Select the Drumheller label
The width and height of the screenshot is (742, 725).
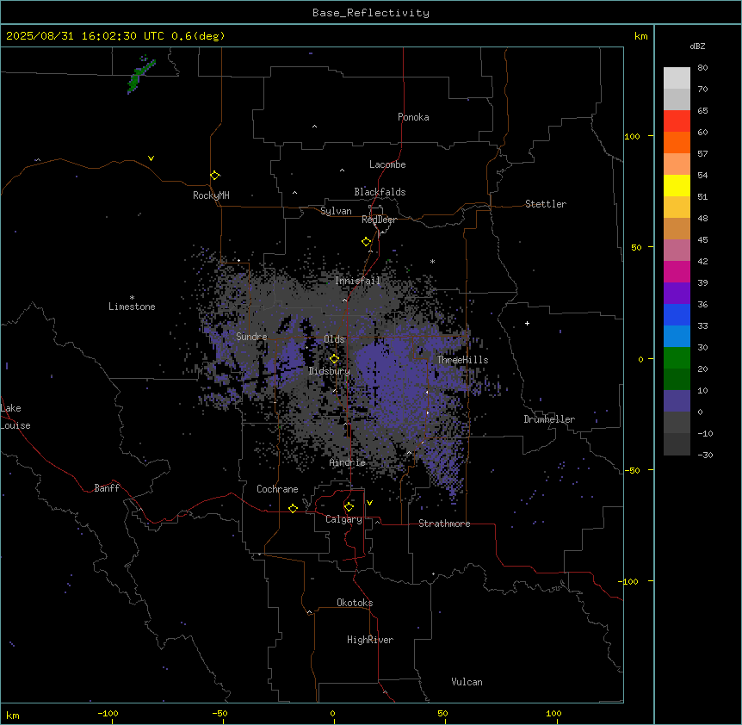549,419
